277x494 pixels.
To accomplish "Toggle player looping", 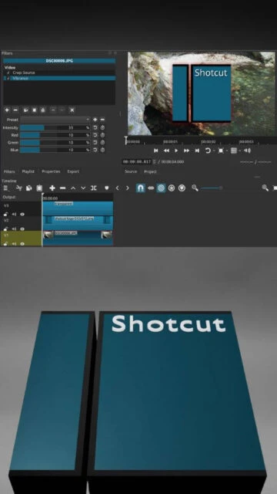I will coord(208,151).
